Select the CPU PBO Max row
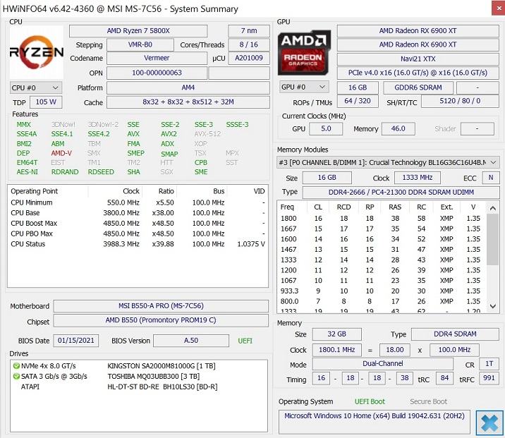The width and height of the screenshot is (505, 438). pos(138,234)
